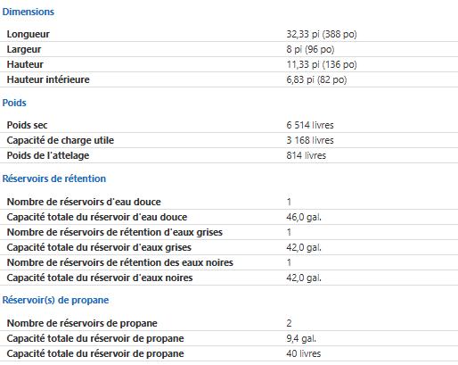Click the value 32,33 pi (388 po)
The image size is (458, 365).
[322, 34]
